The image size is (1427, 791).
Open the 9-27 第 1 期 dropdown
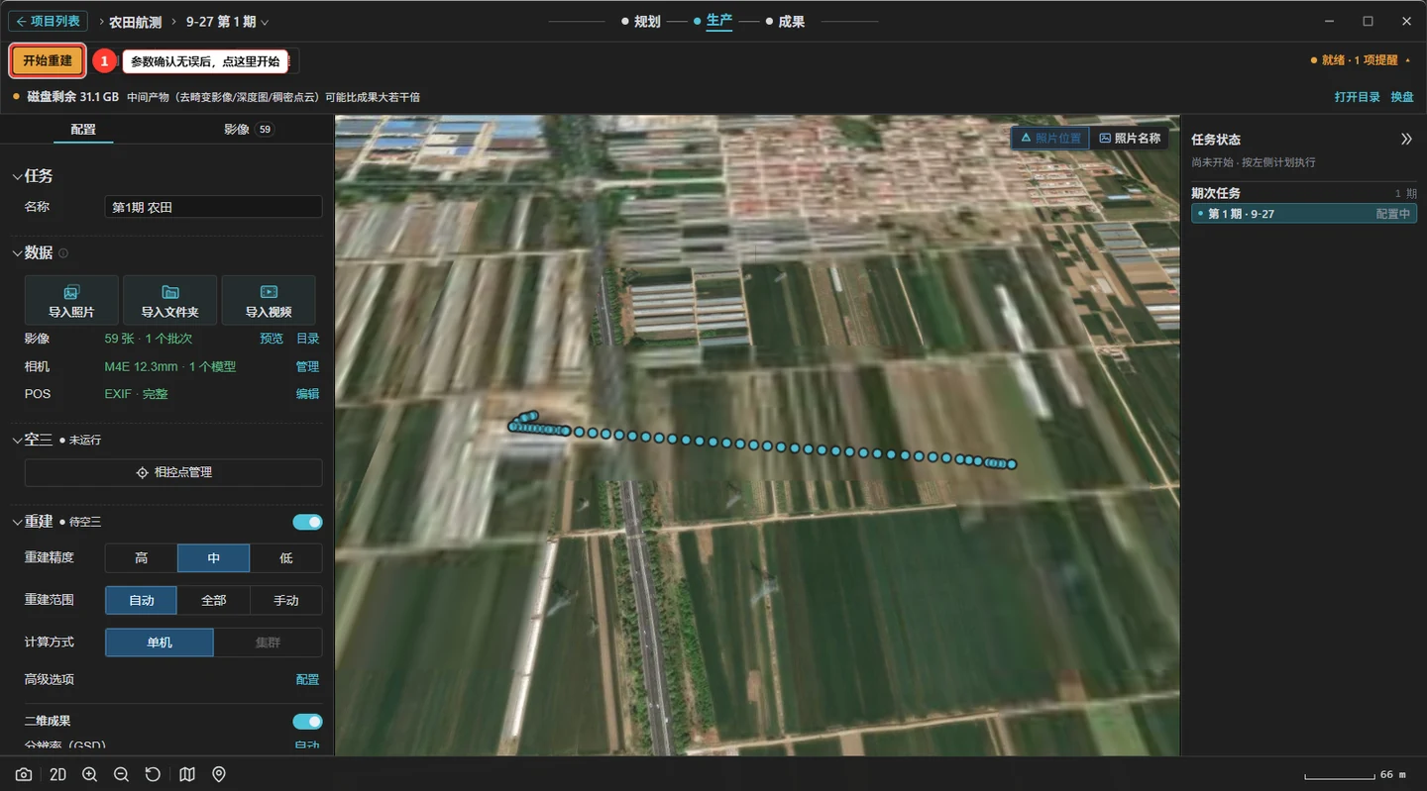[x=227, y=22]
